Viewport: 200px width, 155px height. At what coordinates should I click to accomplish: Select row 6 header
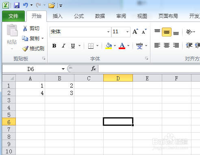(x=9, y=122)
